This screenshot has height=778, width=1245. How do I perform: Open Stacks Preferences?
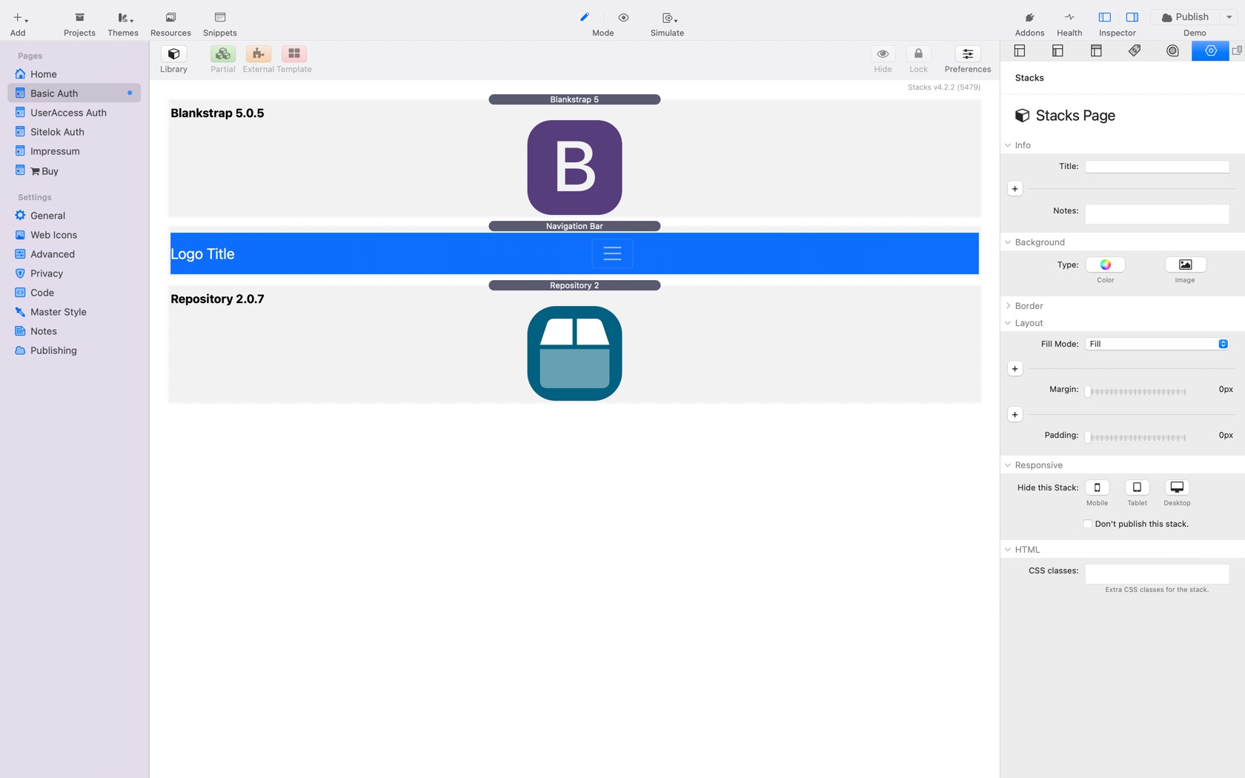tap(968, 54)
